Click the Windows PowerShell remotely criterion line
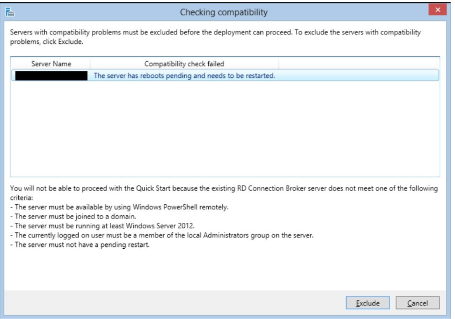This screenshot has height=319, width=455. (x=119, y=207)
